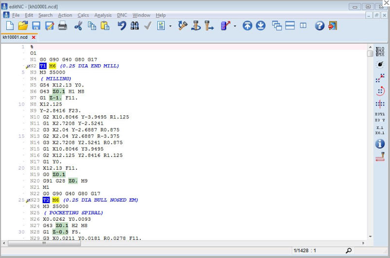
Task: Expand dropdown arrow beside the document list icon
Action: (x=170, y=26)
